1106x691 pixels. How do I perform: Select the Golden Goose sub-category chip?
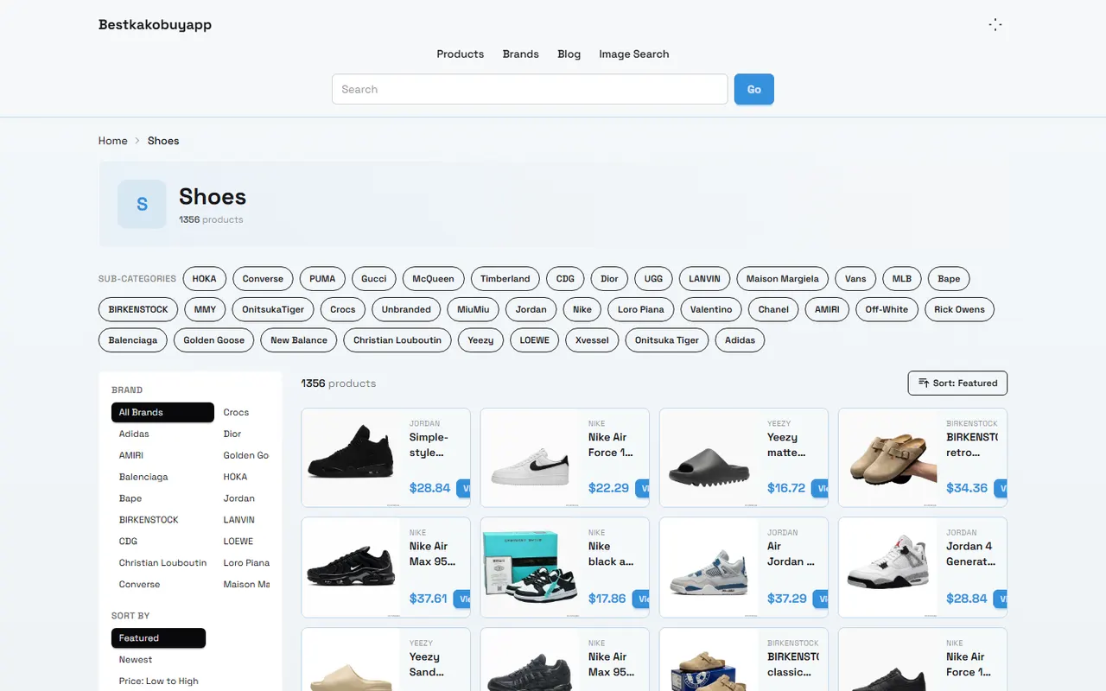pyautogui.click(x=214, y=340)
